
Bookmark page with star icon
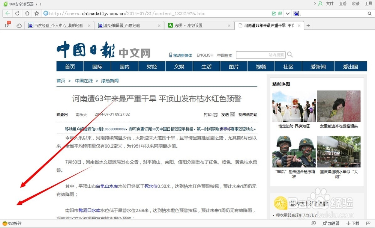coord(37,14)
